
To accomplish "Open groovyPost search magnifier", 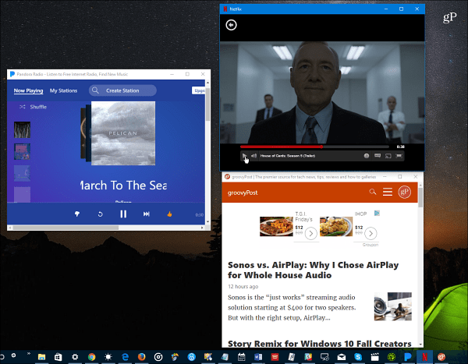I will click(x=373, y=192).
